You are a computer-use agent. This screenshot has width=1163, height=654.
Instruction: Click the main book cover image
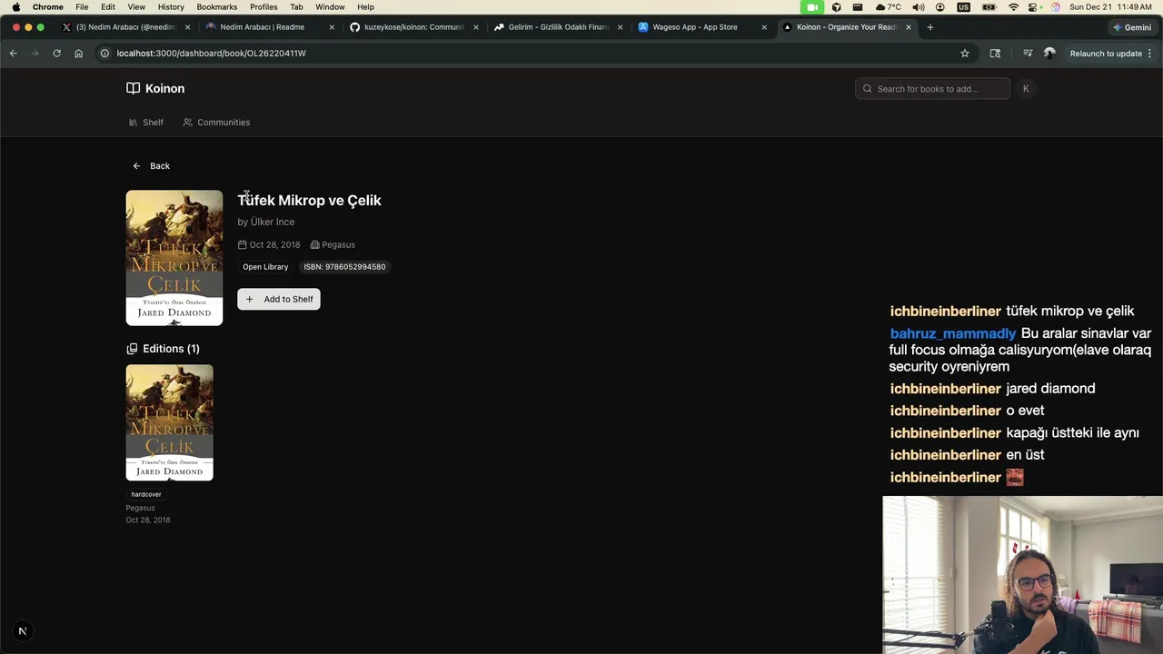(174, 258)
